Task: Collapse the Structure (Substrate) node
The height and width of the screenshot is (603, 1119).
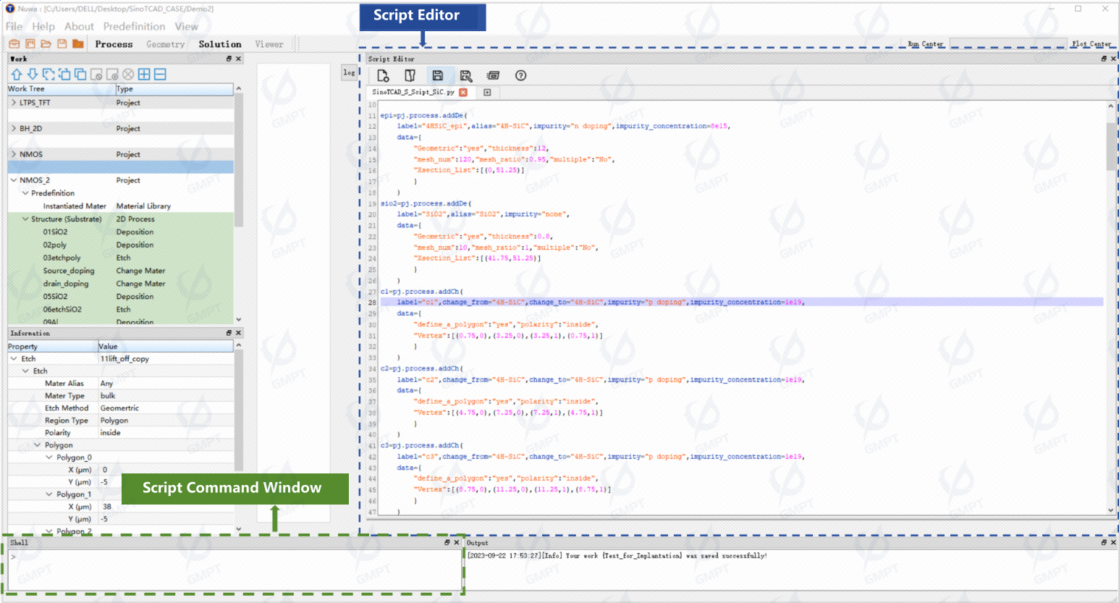Action: tap(25, 219)
